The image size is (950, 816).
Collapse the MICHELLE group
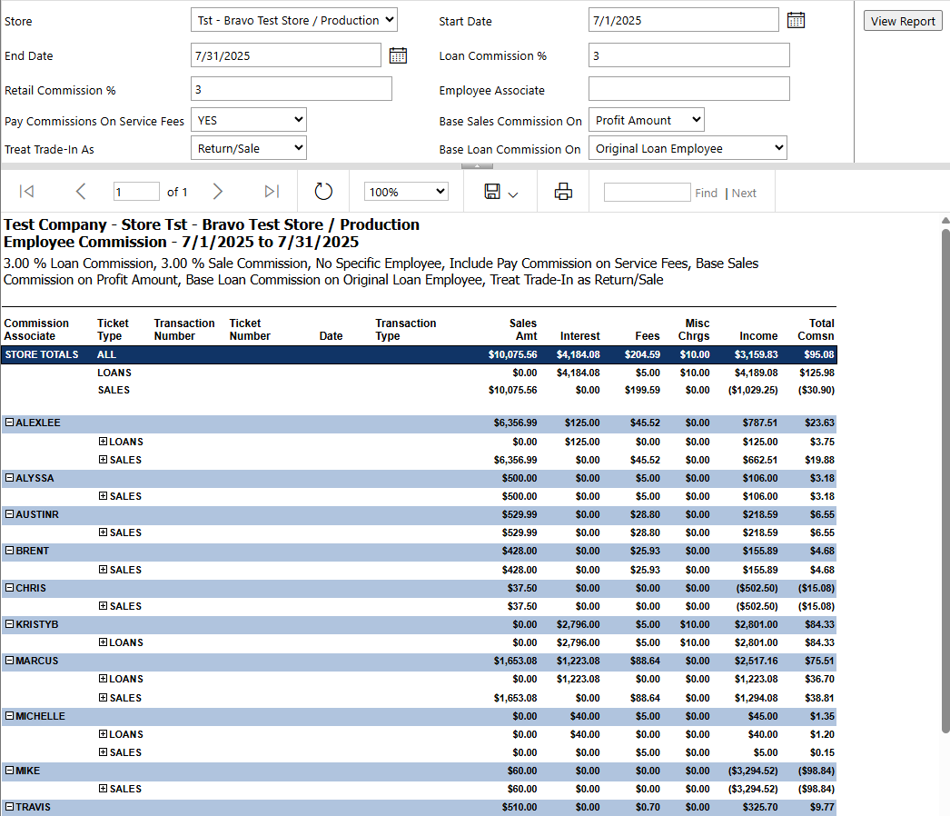click(x=10, y=716)
